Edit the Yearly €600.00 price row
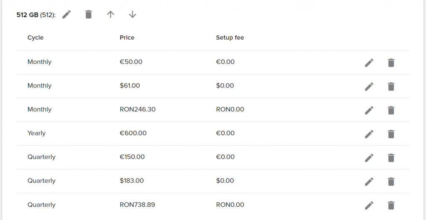The height and width of the screenshot is (220, 426). (x=369, y=134)
